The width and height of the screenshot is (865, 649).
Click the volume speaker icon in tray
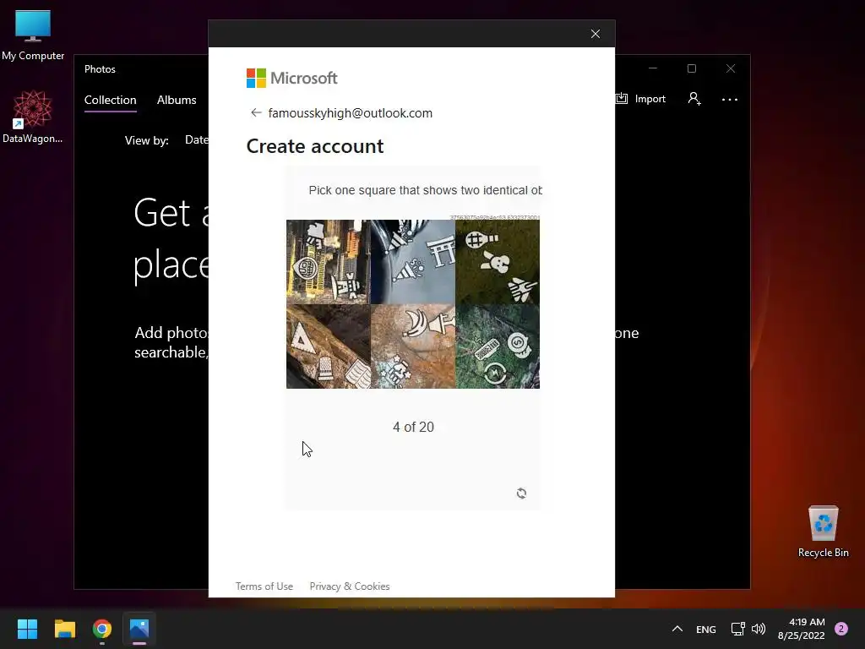759,629
